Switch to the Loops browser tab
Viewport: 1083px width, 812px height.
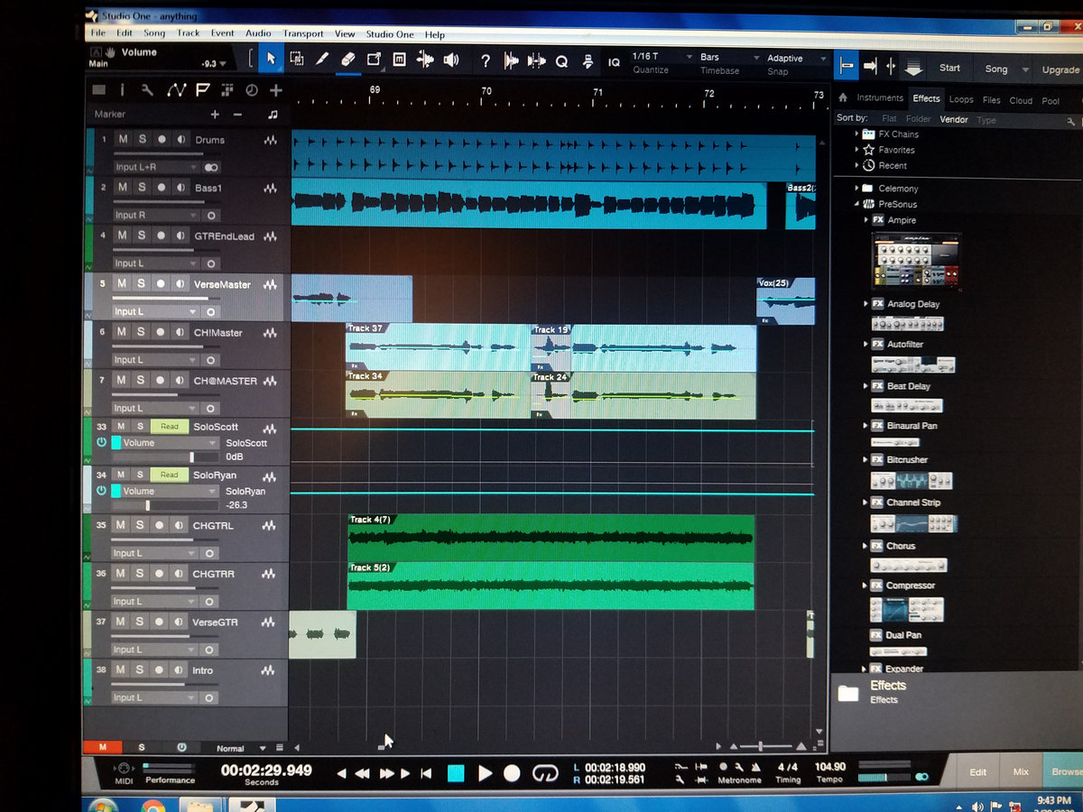click(961, 100)
